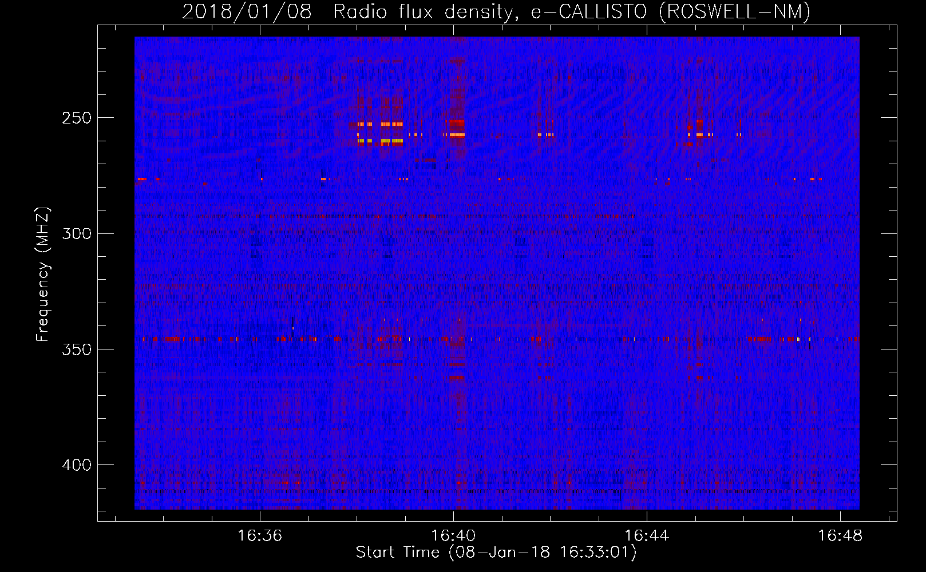Viewport: 926px width, 572px height.
Task: Click the 'Start Time (08-Jan-18 16:33:01)' label
Action: point(496,553)
